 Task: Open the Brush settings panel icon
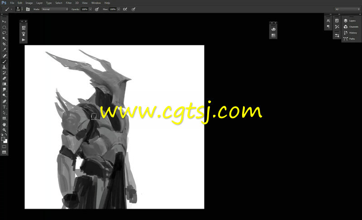(337, 36)
